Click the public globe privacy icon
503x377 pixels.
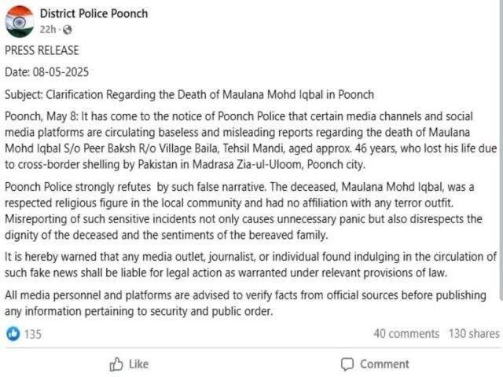coord(67,30)
